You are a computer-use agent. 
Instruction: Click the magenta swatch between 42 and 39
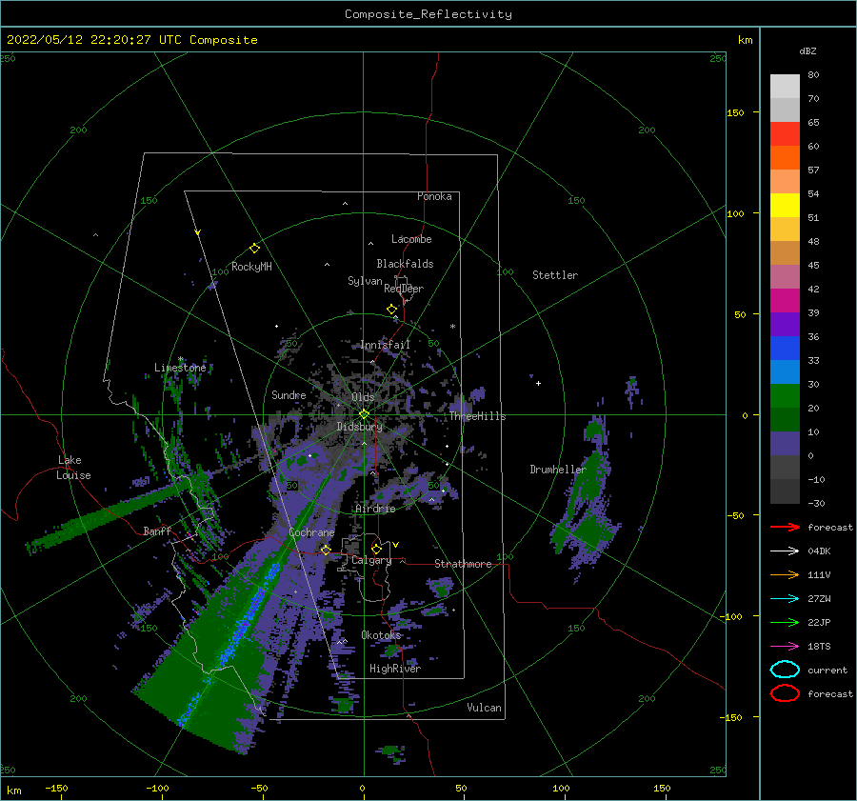[785, 301]
